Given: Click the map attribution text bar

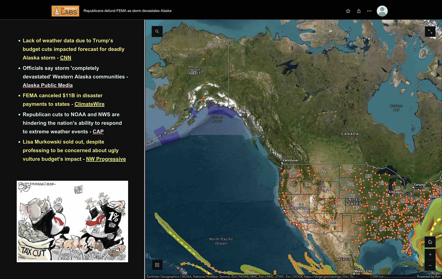Looking at the screenshot, I should 252,277.
